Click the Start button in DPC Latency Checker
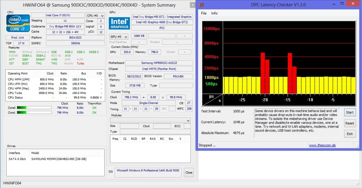 point(350,112)
